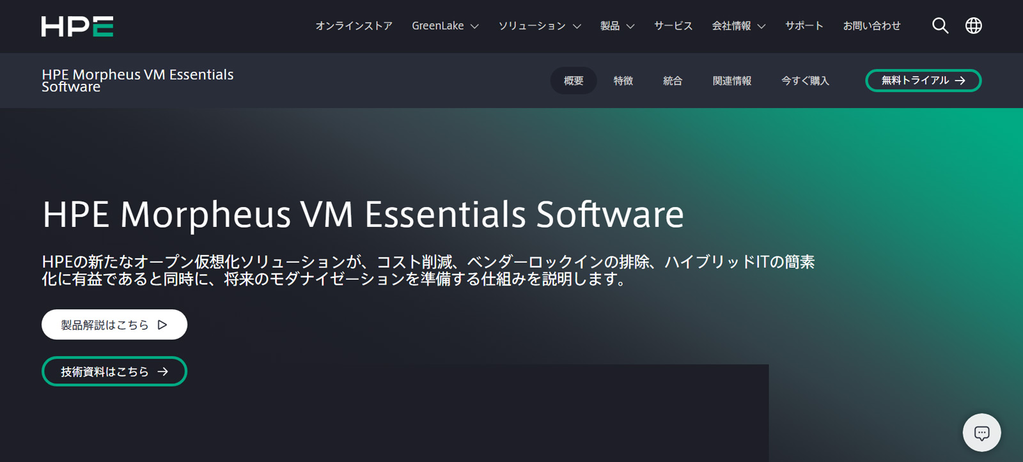Open the 会社情報 menu
This screenshot has width=1023, height=462.
738,26
